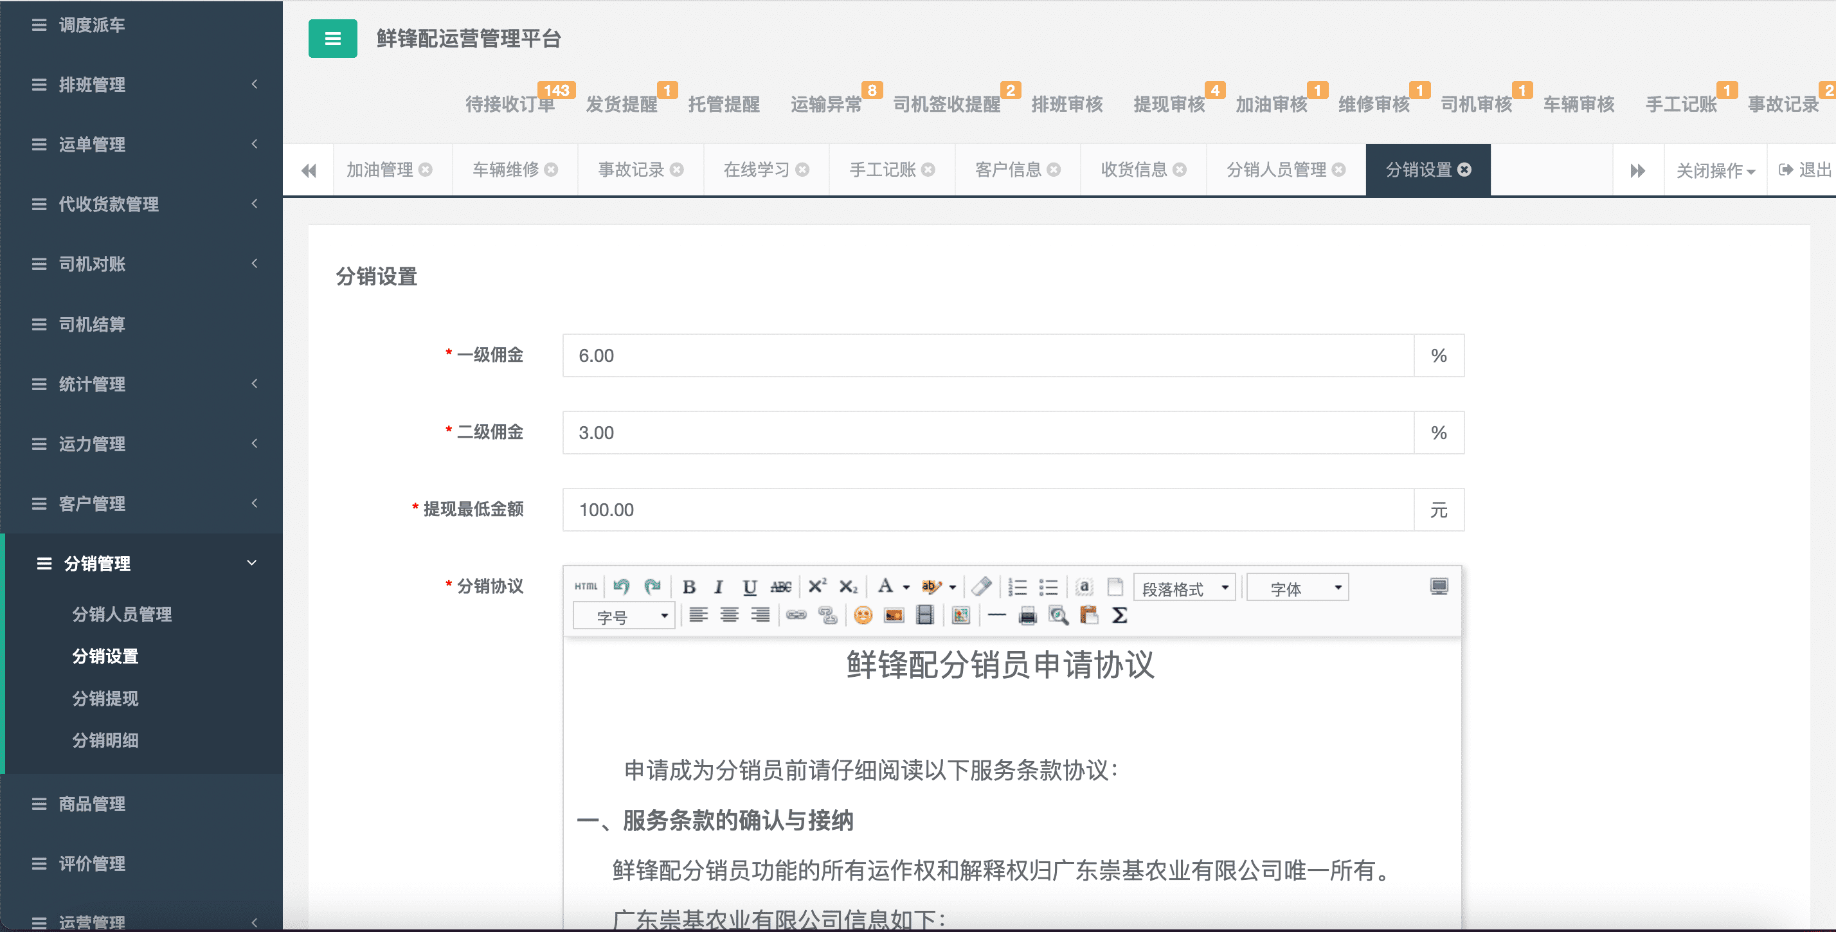Screen dimensions: 1836x932
Task: Expand 排班管理 sidebar menu
Action: point(142,84)
